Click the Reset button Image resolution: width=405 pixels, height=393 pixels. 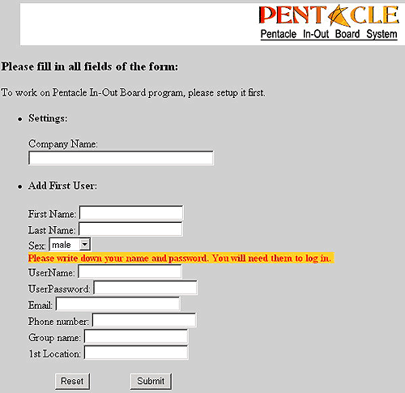(72, 382)
